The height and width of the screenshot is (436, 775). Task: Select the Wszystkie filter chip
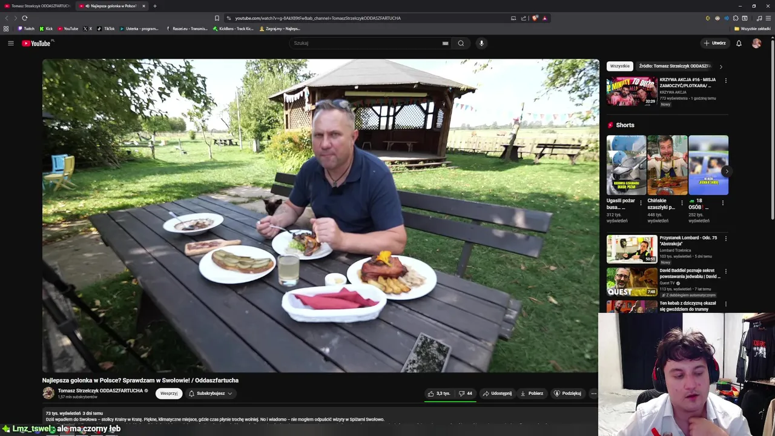pyautogui.click(x=619, y=66)
